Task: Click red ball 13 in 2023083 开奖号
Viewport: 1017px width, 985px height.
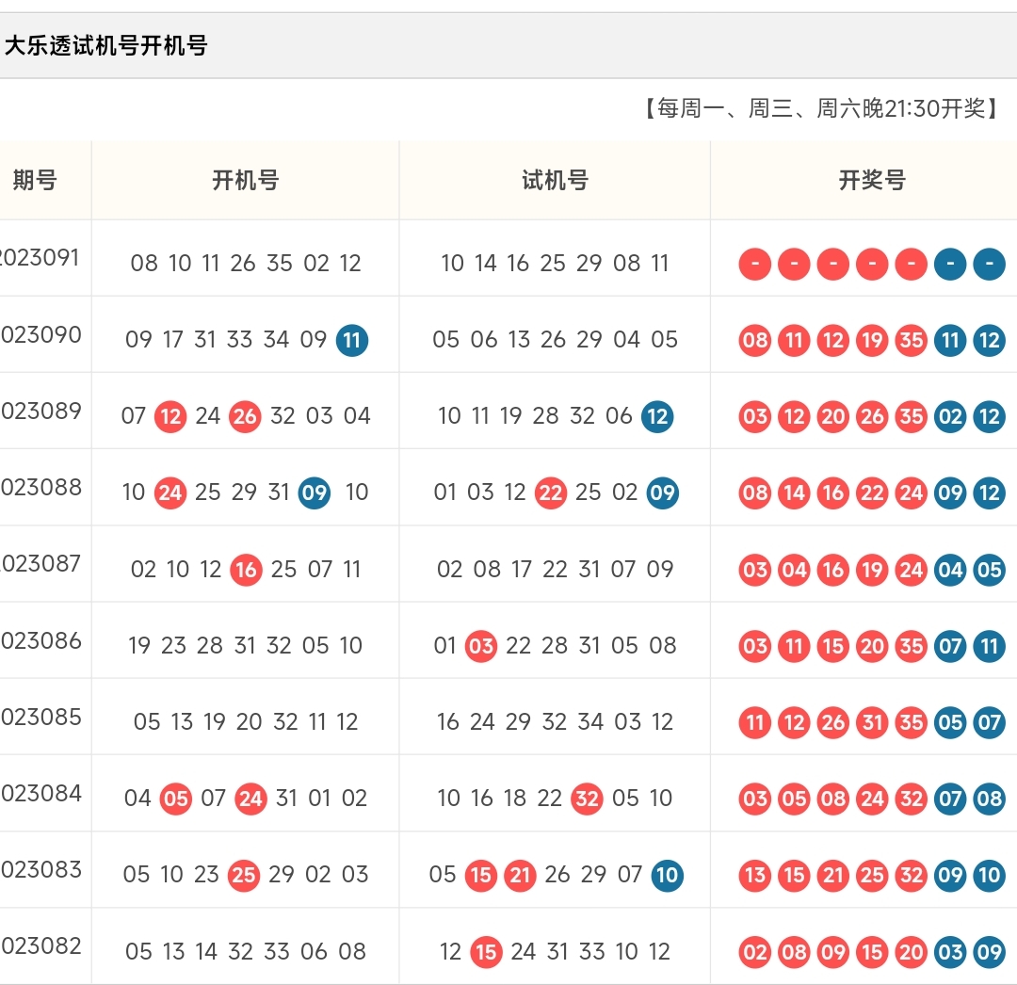Action: [755, 876]
